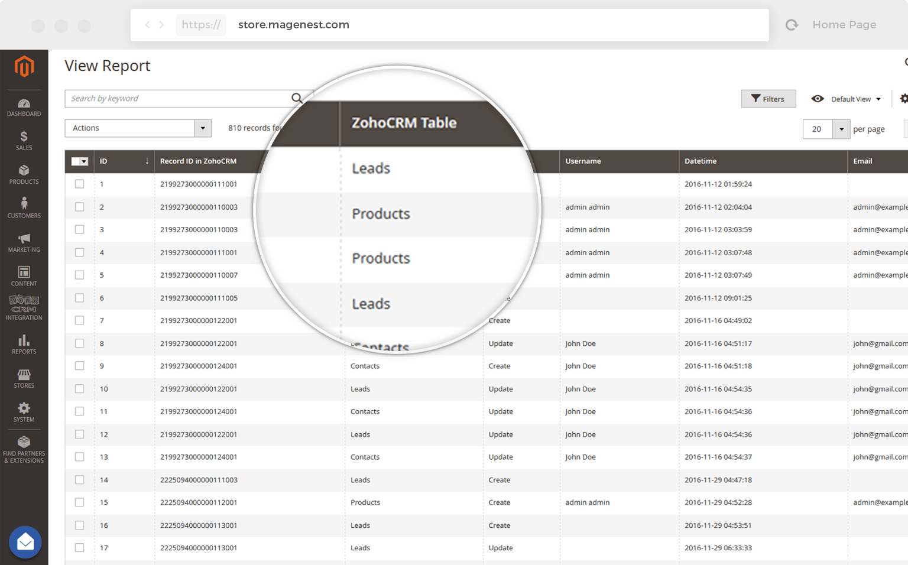Screen dimensions: 908x565
Task: Click Create action in row 14
Action: tap(500, 480)
